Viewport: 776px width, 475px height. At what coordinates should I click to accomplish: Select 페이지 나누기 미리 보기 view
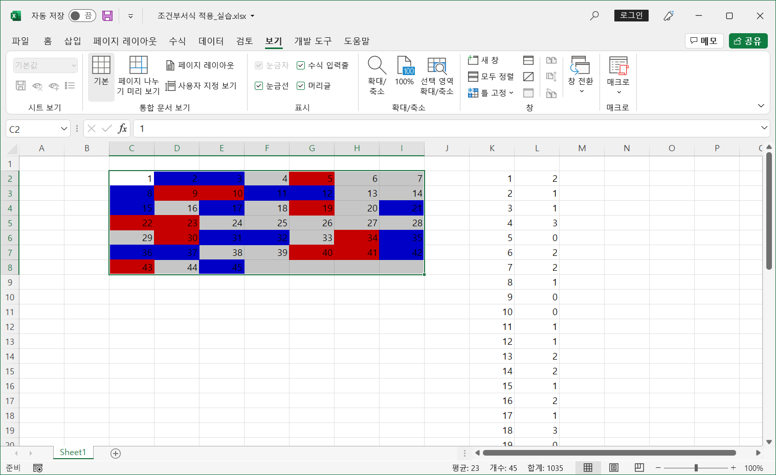click(138, 75)
